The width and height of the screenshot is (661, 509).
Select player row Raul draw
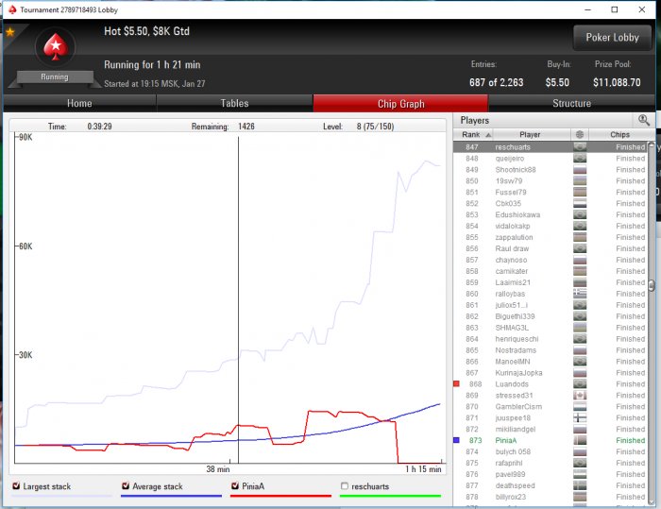point(550,248)
